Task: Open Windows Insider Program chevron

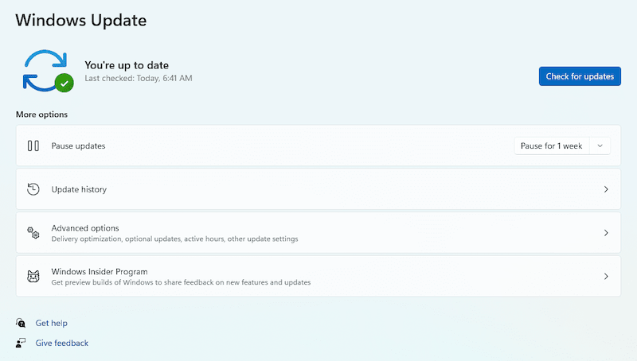Action: coord(606,276)
